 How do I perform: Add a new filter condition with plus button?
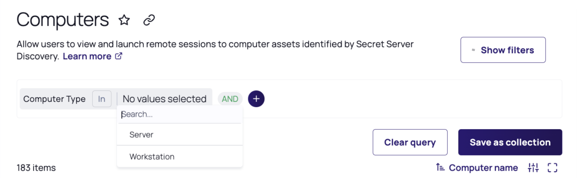point(256,99)
